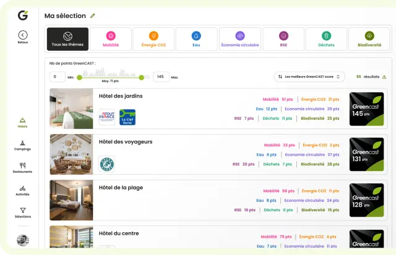Open the Hôtel du centre title

coord(119,233)
